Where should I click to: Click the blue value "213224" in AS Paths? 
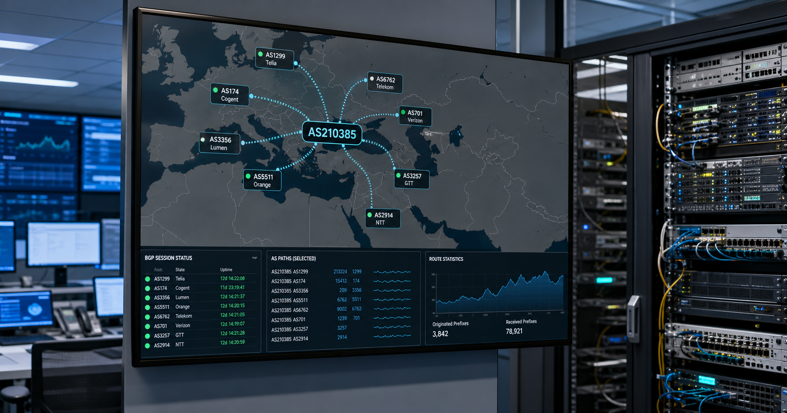point(340,272)
